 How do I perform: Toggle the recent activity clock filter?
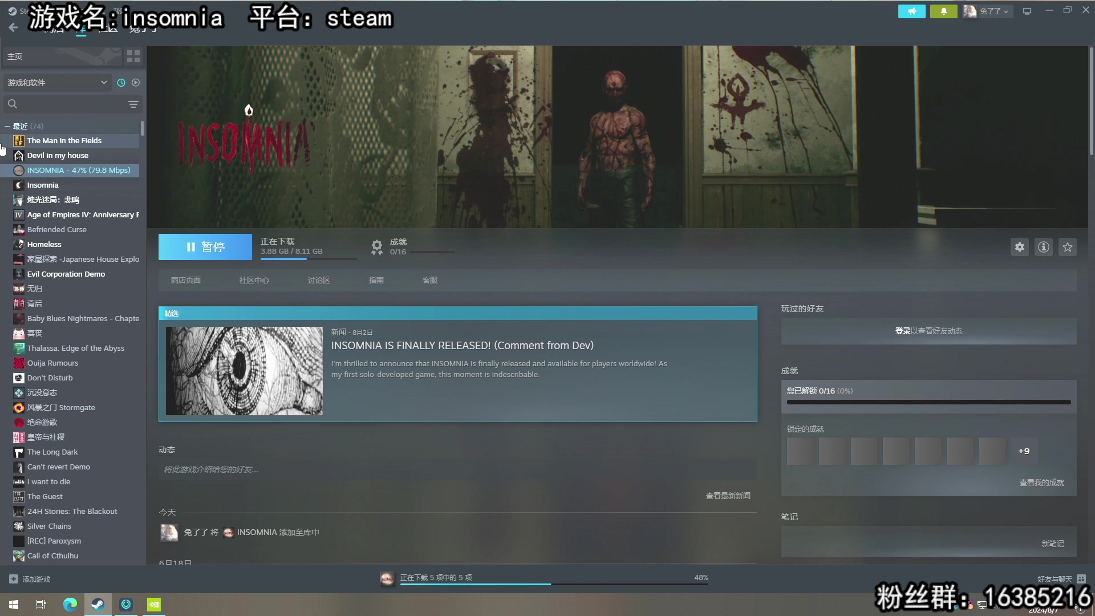coord(121,83)
